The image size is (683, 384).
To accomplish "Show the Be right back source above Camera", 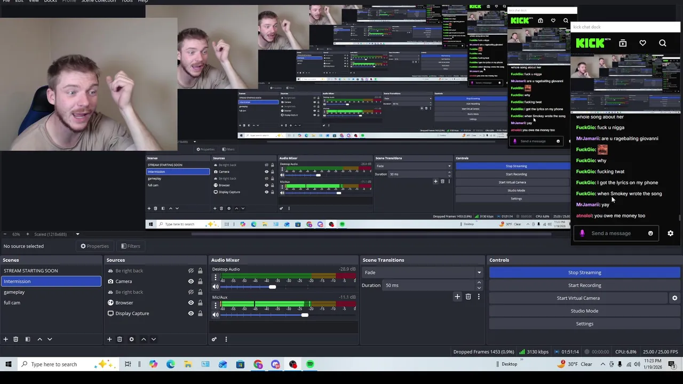I will pyautogui.click(x=190, y=271).
